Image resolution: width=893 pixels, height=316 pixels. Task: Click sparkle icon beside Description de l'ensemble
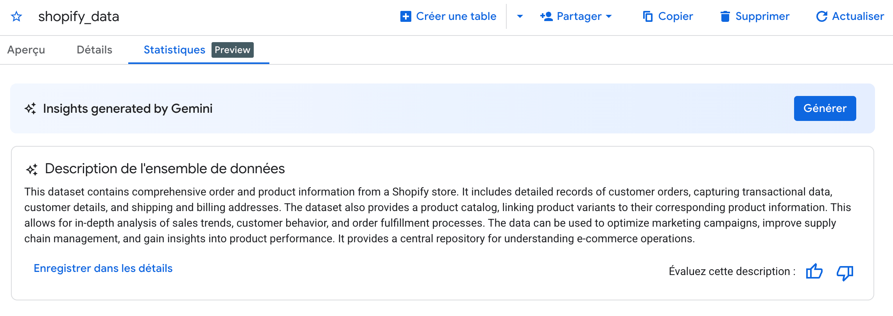click(x=32, y=169)
